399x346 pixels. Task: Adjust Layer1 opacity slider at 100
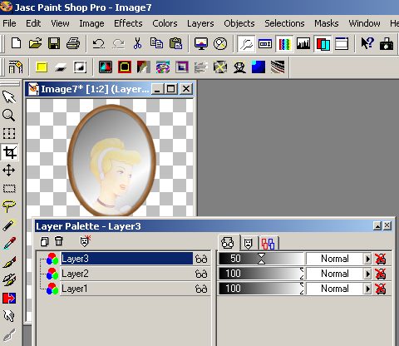pos(261,289)
